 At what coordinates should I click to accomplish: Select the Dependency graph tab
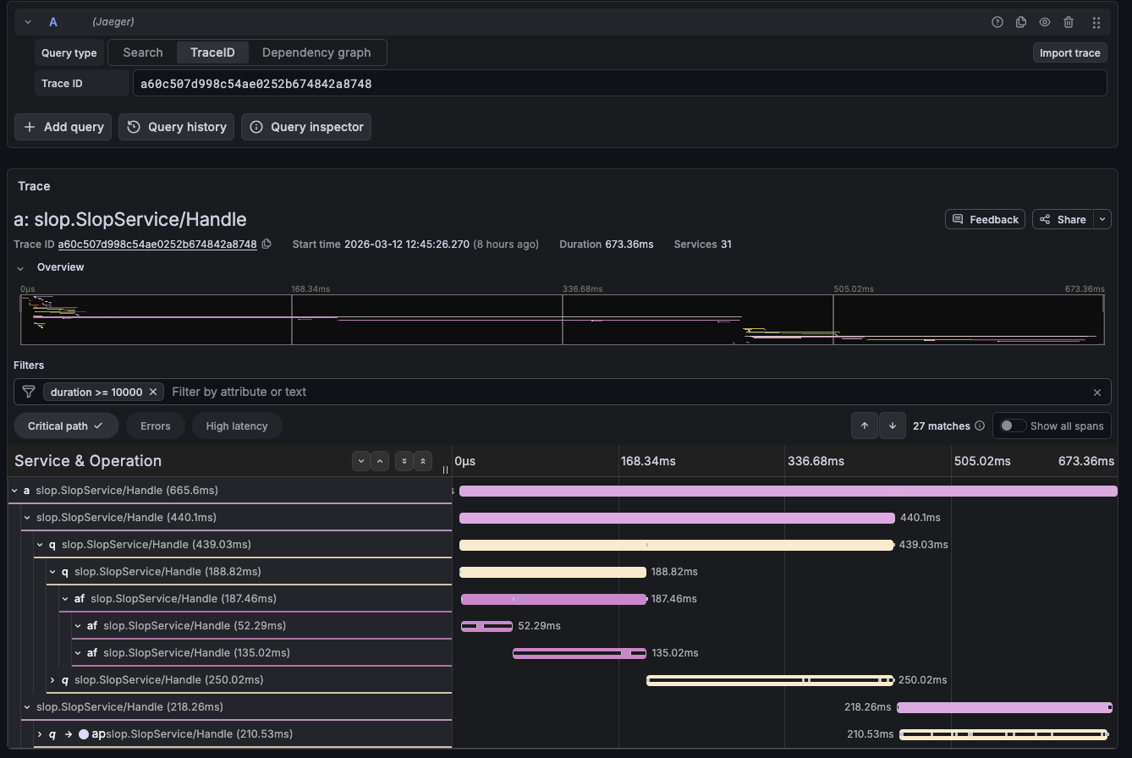tap(316, 52)
